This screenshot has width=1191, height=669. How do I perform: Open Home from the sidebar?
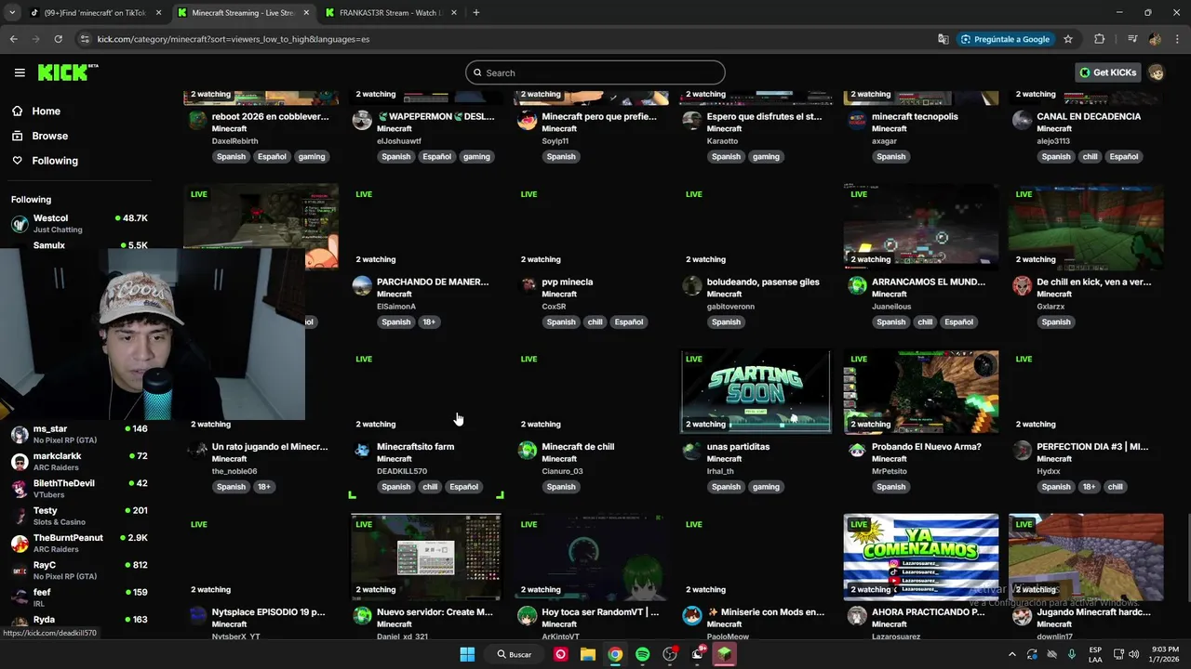pyautogui.click(x=46, y=111)
